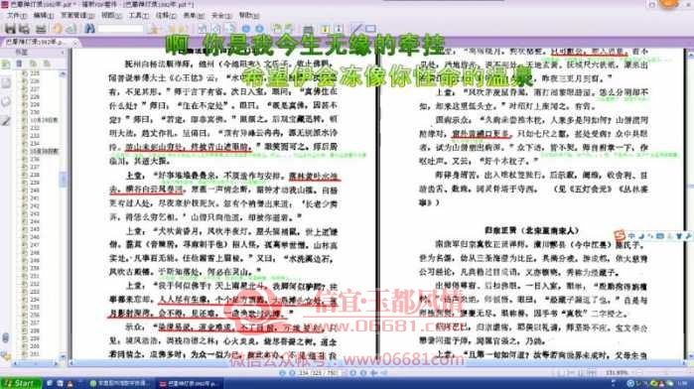Open the 编辑 menu
Screen dimensions: 694x389
(x=44, y=15)
